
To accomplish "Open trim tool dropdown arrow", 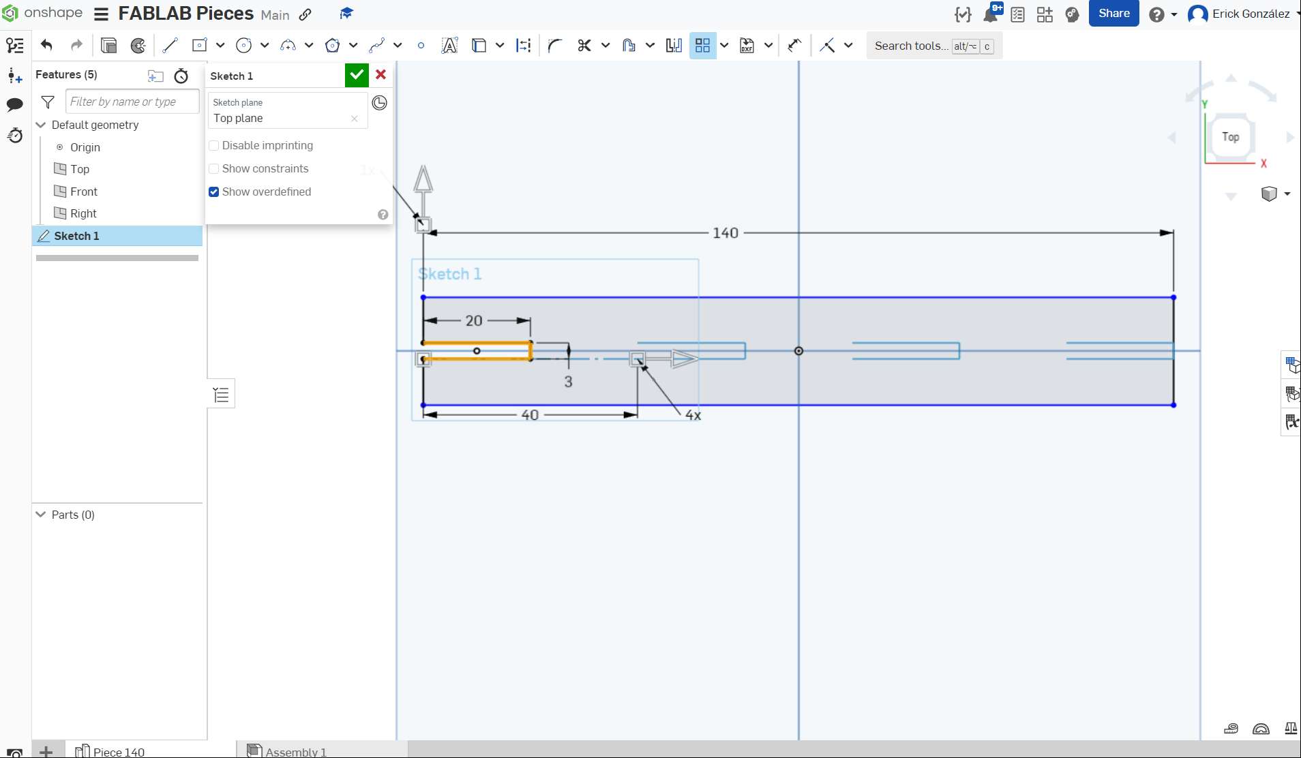I will tap(605, 46).
